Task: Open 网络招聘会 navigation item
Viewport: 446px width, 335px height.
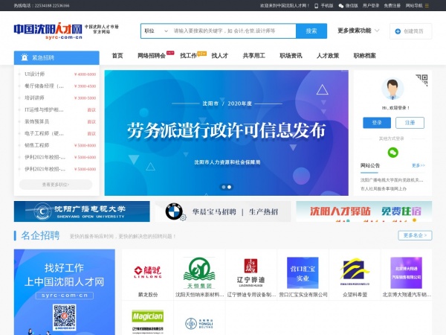Action: tap(152, 56)
